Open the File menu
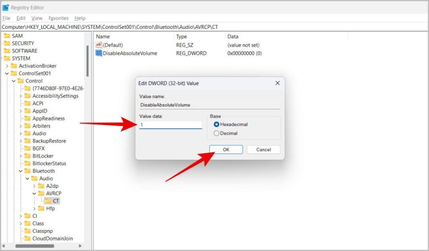Screen dimensions: 429x251 pos(6,18)
